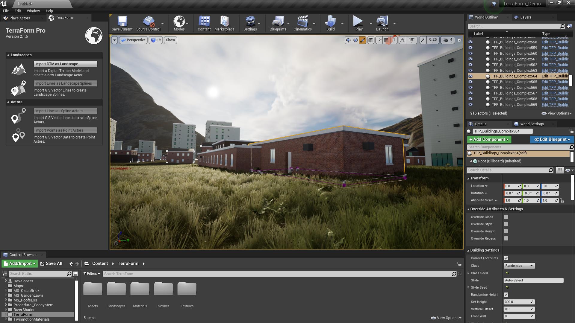
Task: Open the Style Auto-Select dropdown
Action: pos(533,280)
